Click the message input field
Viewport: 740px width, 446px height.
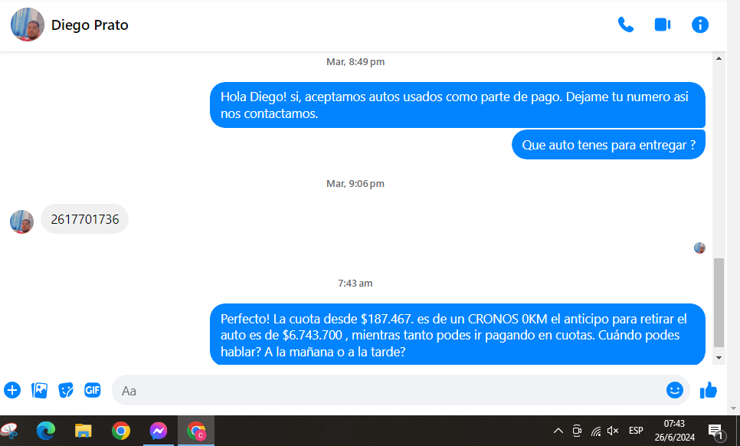[383, 390]
